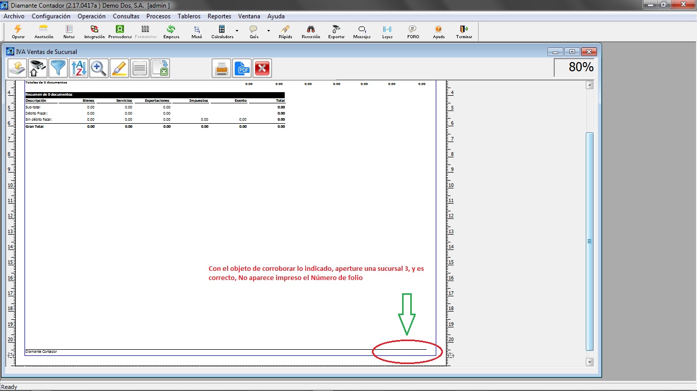Open the Integración tool
This screenshot has width=697, height=391.
pyautogui.click(x=94, y=32)
